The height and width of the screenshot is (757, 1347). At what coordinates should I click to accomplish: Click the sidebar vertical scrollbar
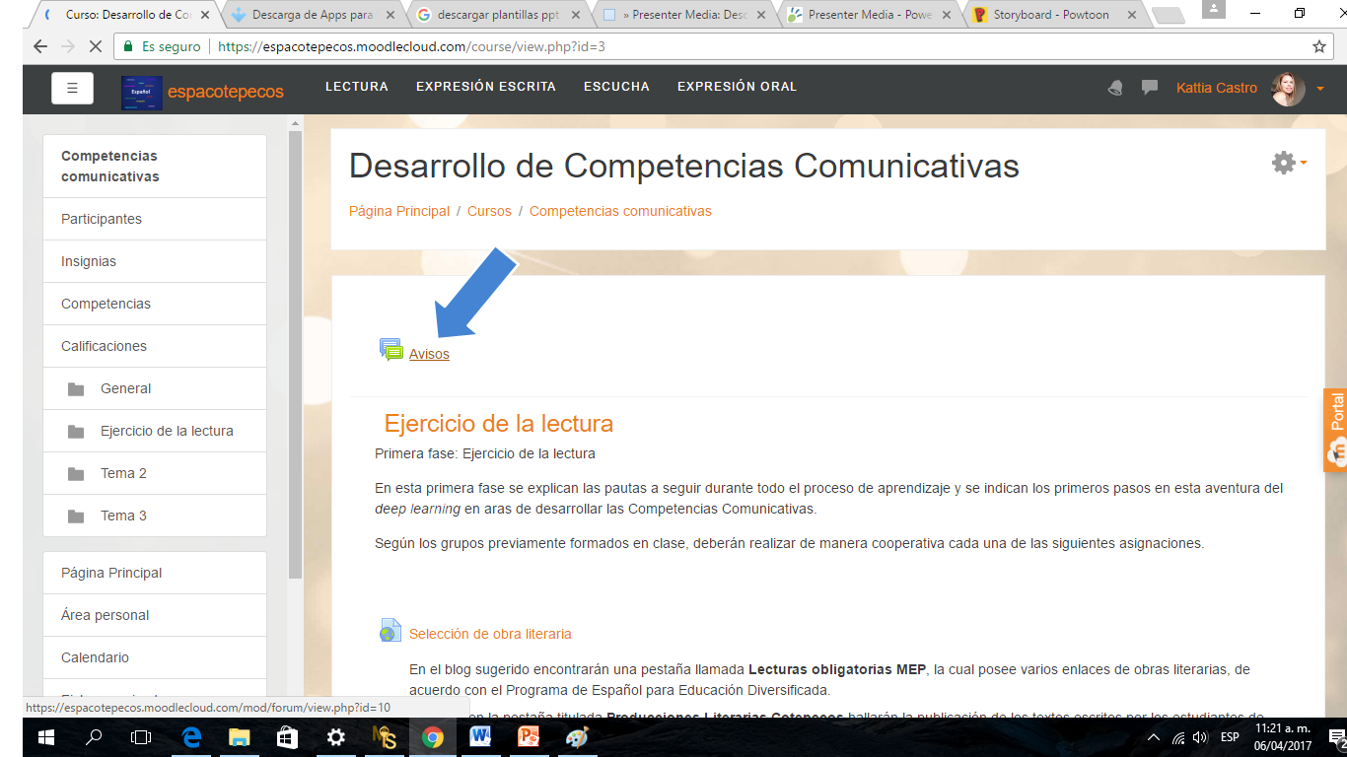click(x=295, y=355)
